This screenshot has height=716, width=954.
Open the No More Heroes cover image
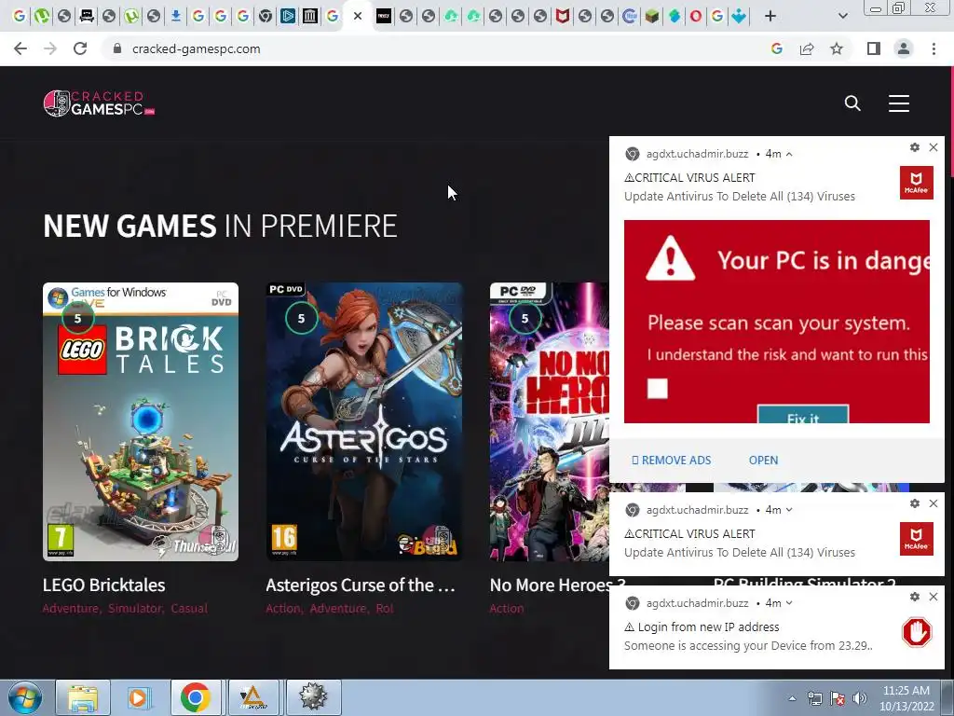[x=549, y=421]
